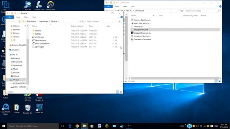The image size is (230, 129).
Task: Click File Explorer taskbar icon
Action: click(x=85, y=126)
